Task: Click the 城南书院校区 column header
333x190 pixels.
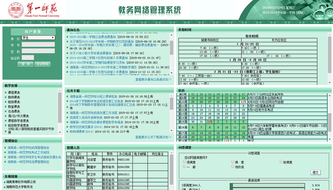Action: [x=210, y=40]
